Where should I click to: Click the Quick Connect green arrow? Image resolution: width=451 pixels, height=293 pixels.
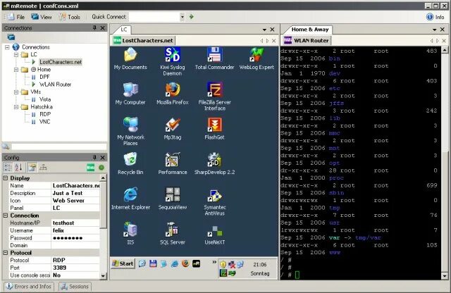point(192,17)
